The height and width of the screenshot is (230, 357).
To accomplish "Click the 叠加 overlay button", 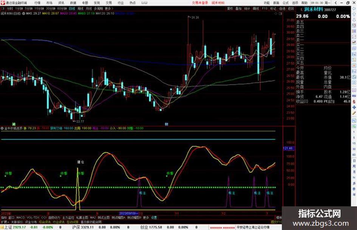I will 238,9.
